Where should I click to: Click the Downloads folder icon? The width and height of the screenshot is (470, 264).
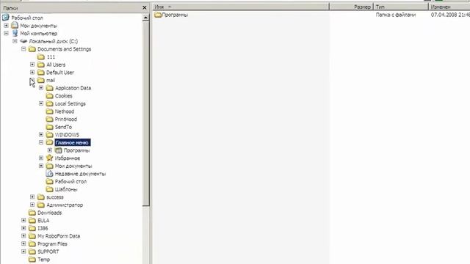[x=32, y=213]
